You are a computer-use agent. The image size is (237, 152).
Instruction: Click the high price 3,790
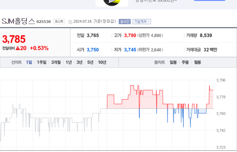click(x=130, y=35)
